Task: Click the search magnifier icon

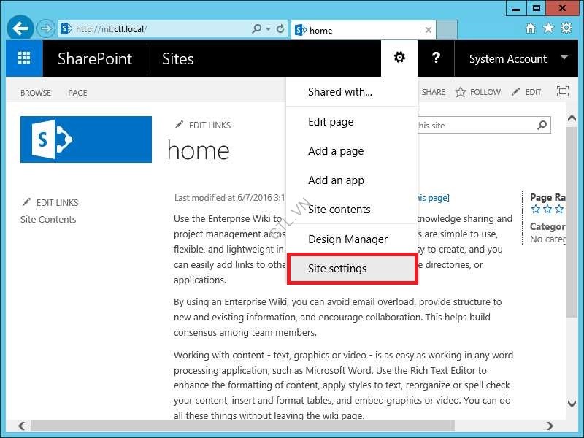Action: 542,126
